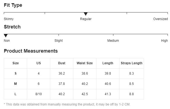Select the size M row cell
Screen dimensions: 170x109
[15, 84]
